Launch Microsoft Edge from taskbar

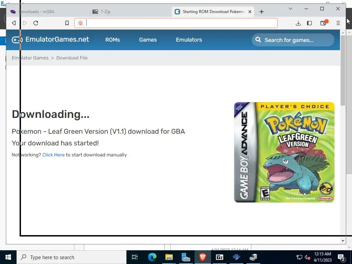(152, 257)
